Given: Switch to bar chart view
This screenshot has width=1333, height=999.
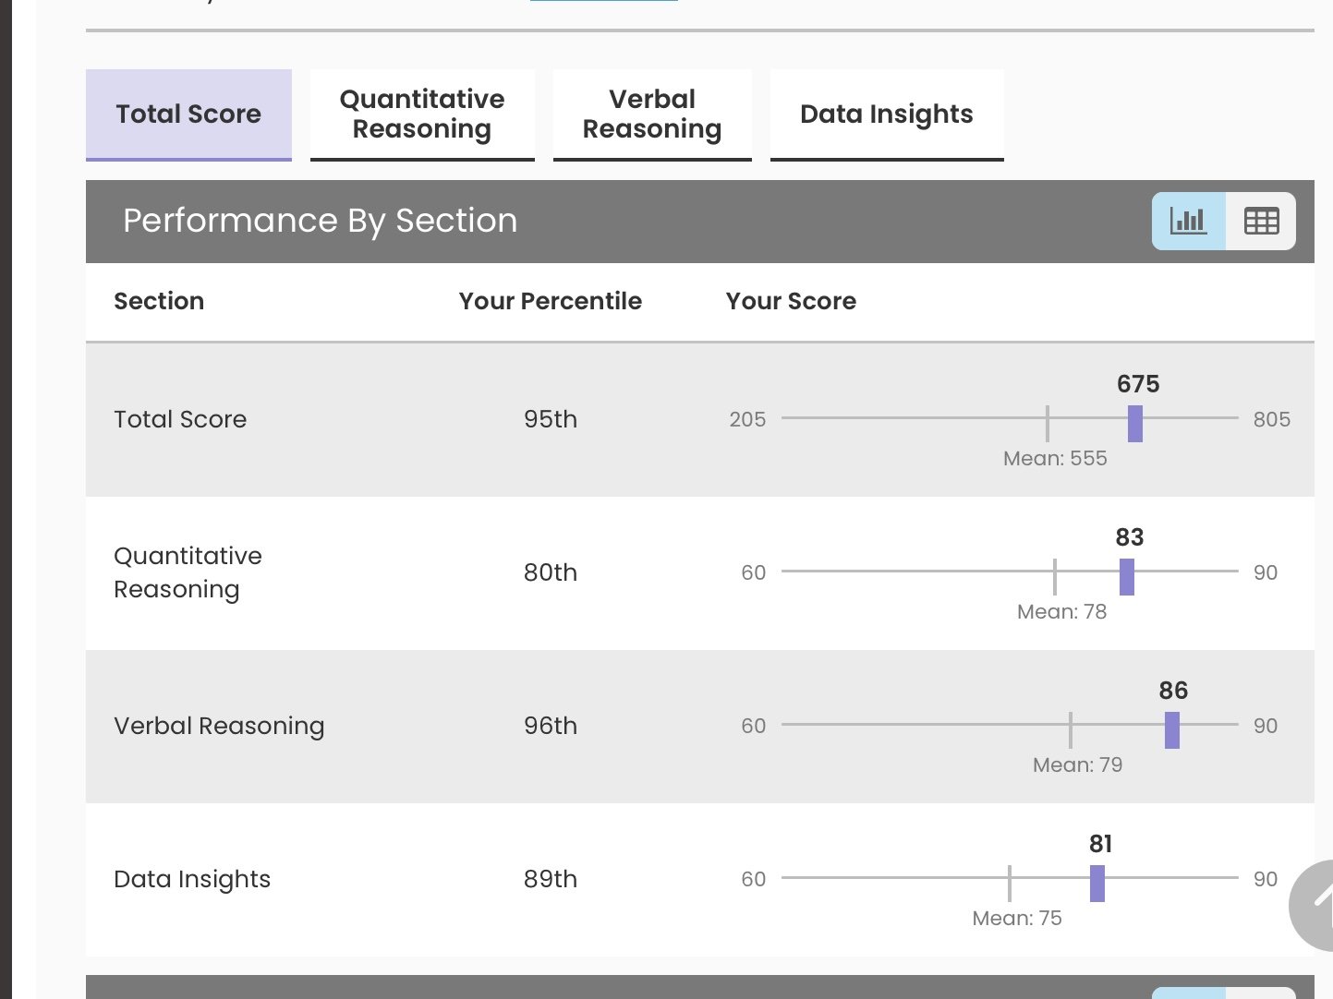Looking at the screenshot, I should (x=1188, y=221).
